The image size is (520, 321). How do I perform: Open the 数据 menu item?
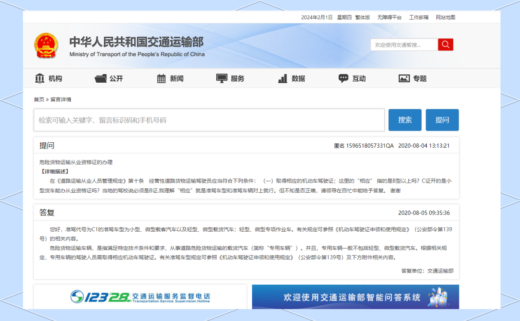point(298,79)
